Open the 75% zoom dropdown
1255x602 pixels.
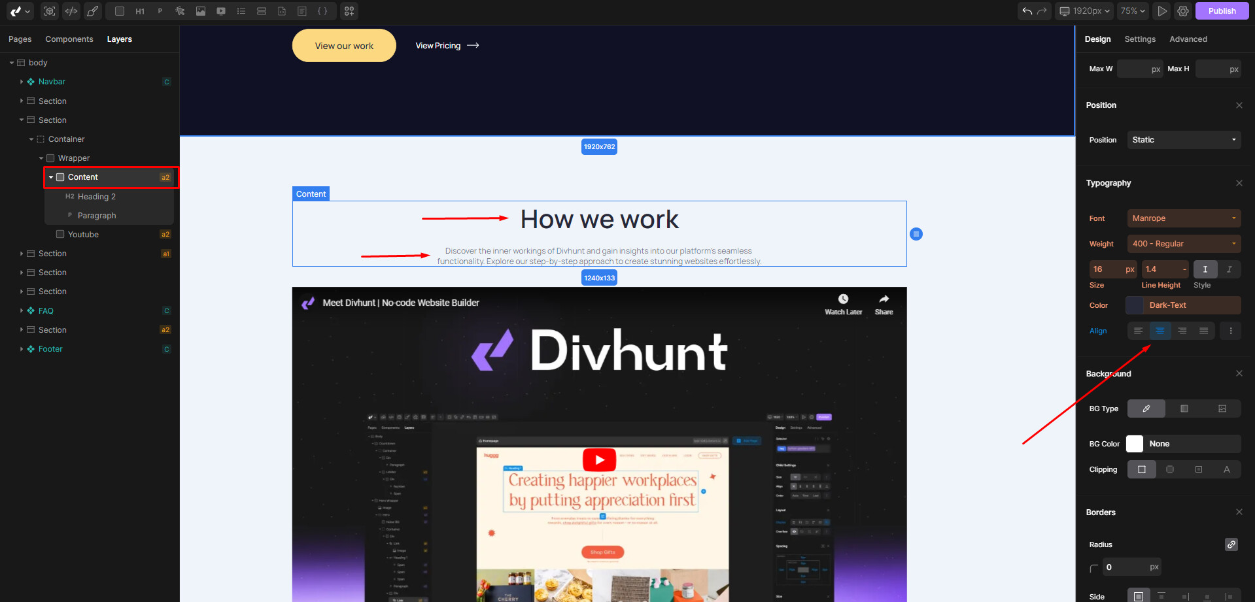tap(1133, 11)
